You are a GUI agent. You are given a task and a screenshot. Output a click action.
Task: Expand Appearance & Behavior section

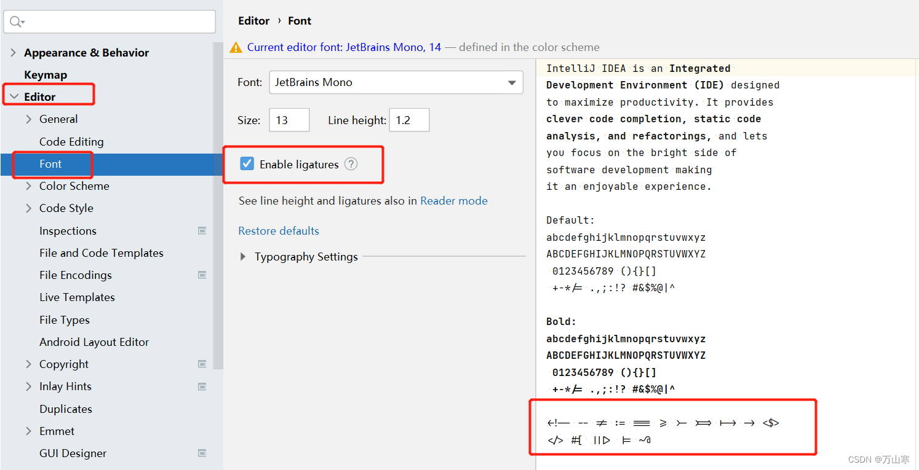click(14, 53)
